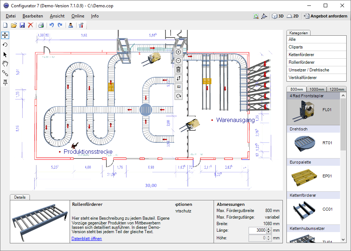This screenshot has height=251, width=351.
Task: Select the Vertikalförderer category
Action: (x=316, y=77)
